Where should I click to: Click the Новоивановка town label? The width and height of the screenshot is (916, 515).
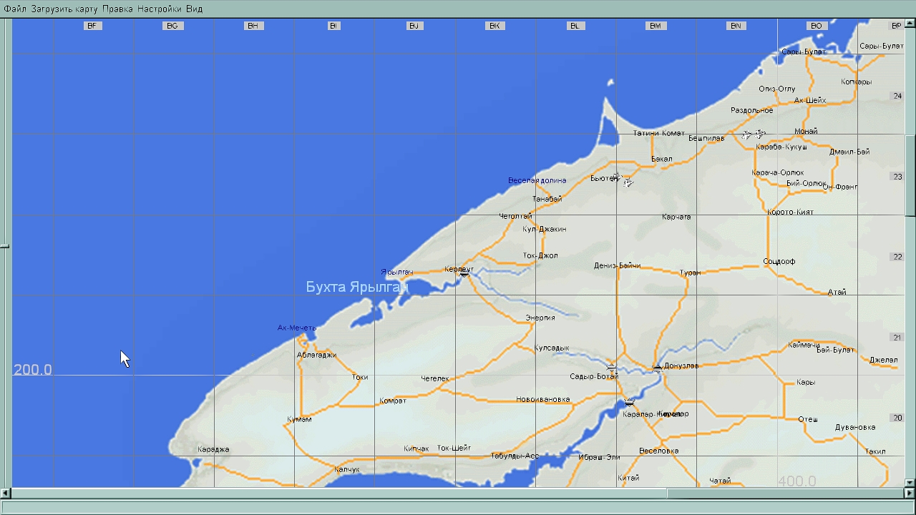tap(543, 399)
